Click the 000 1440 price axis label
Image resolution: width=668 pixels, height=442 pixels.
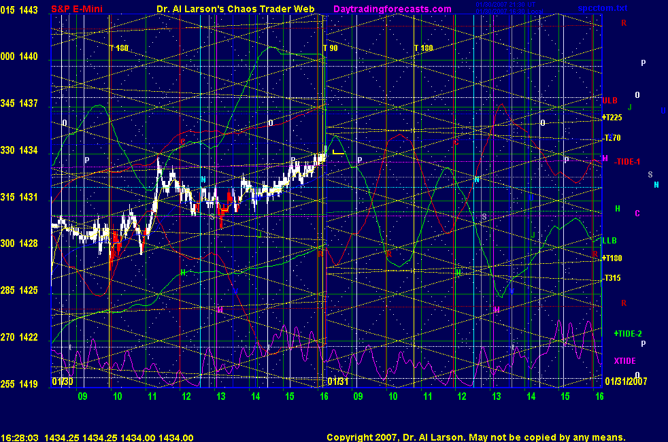[x=19, y=56]
